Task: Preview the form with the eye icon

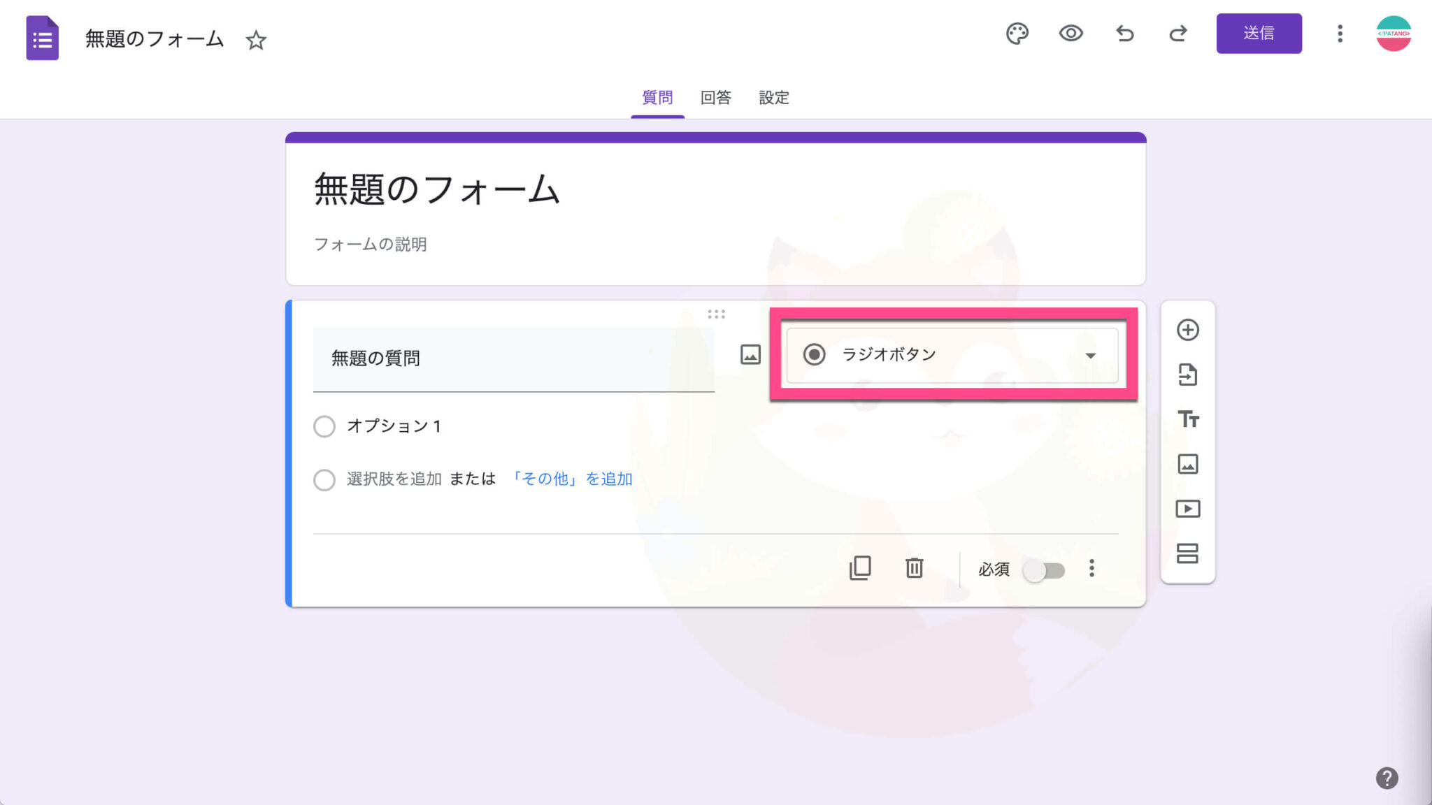Action: [x=1071, y=34]
